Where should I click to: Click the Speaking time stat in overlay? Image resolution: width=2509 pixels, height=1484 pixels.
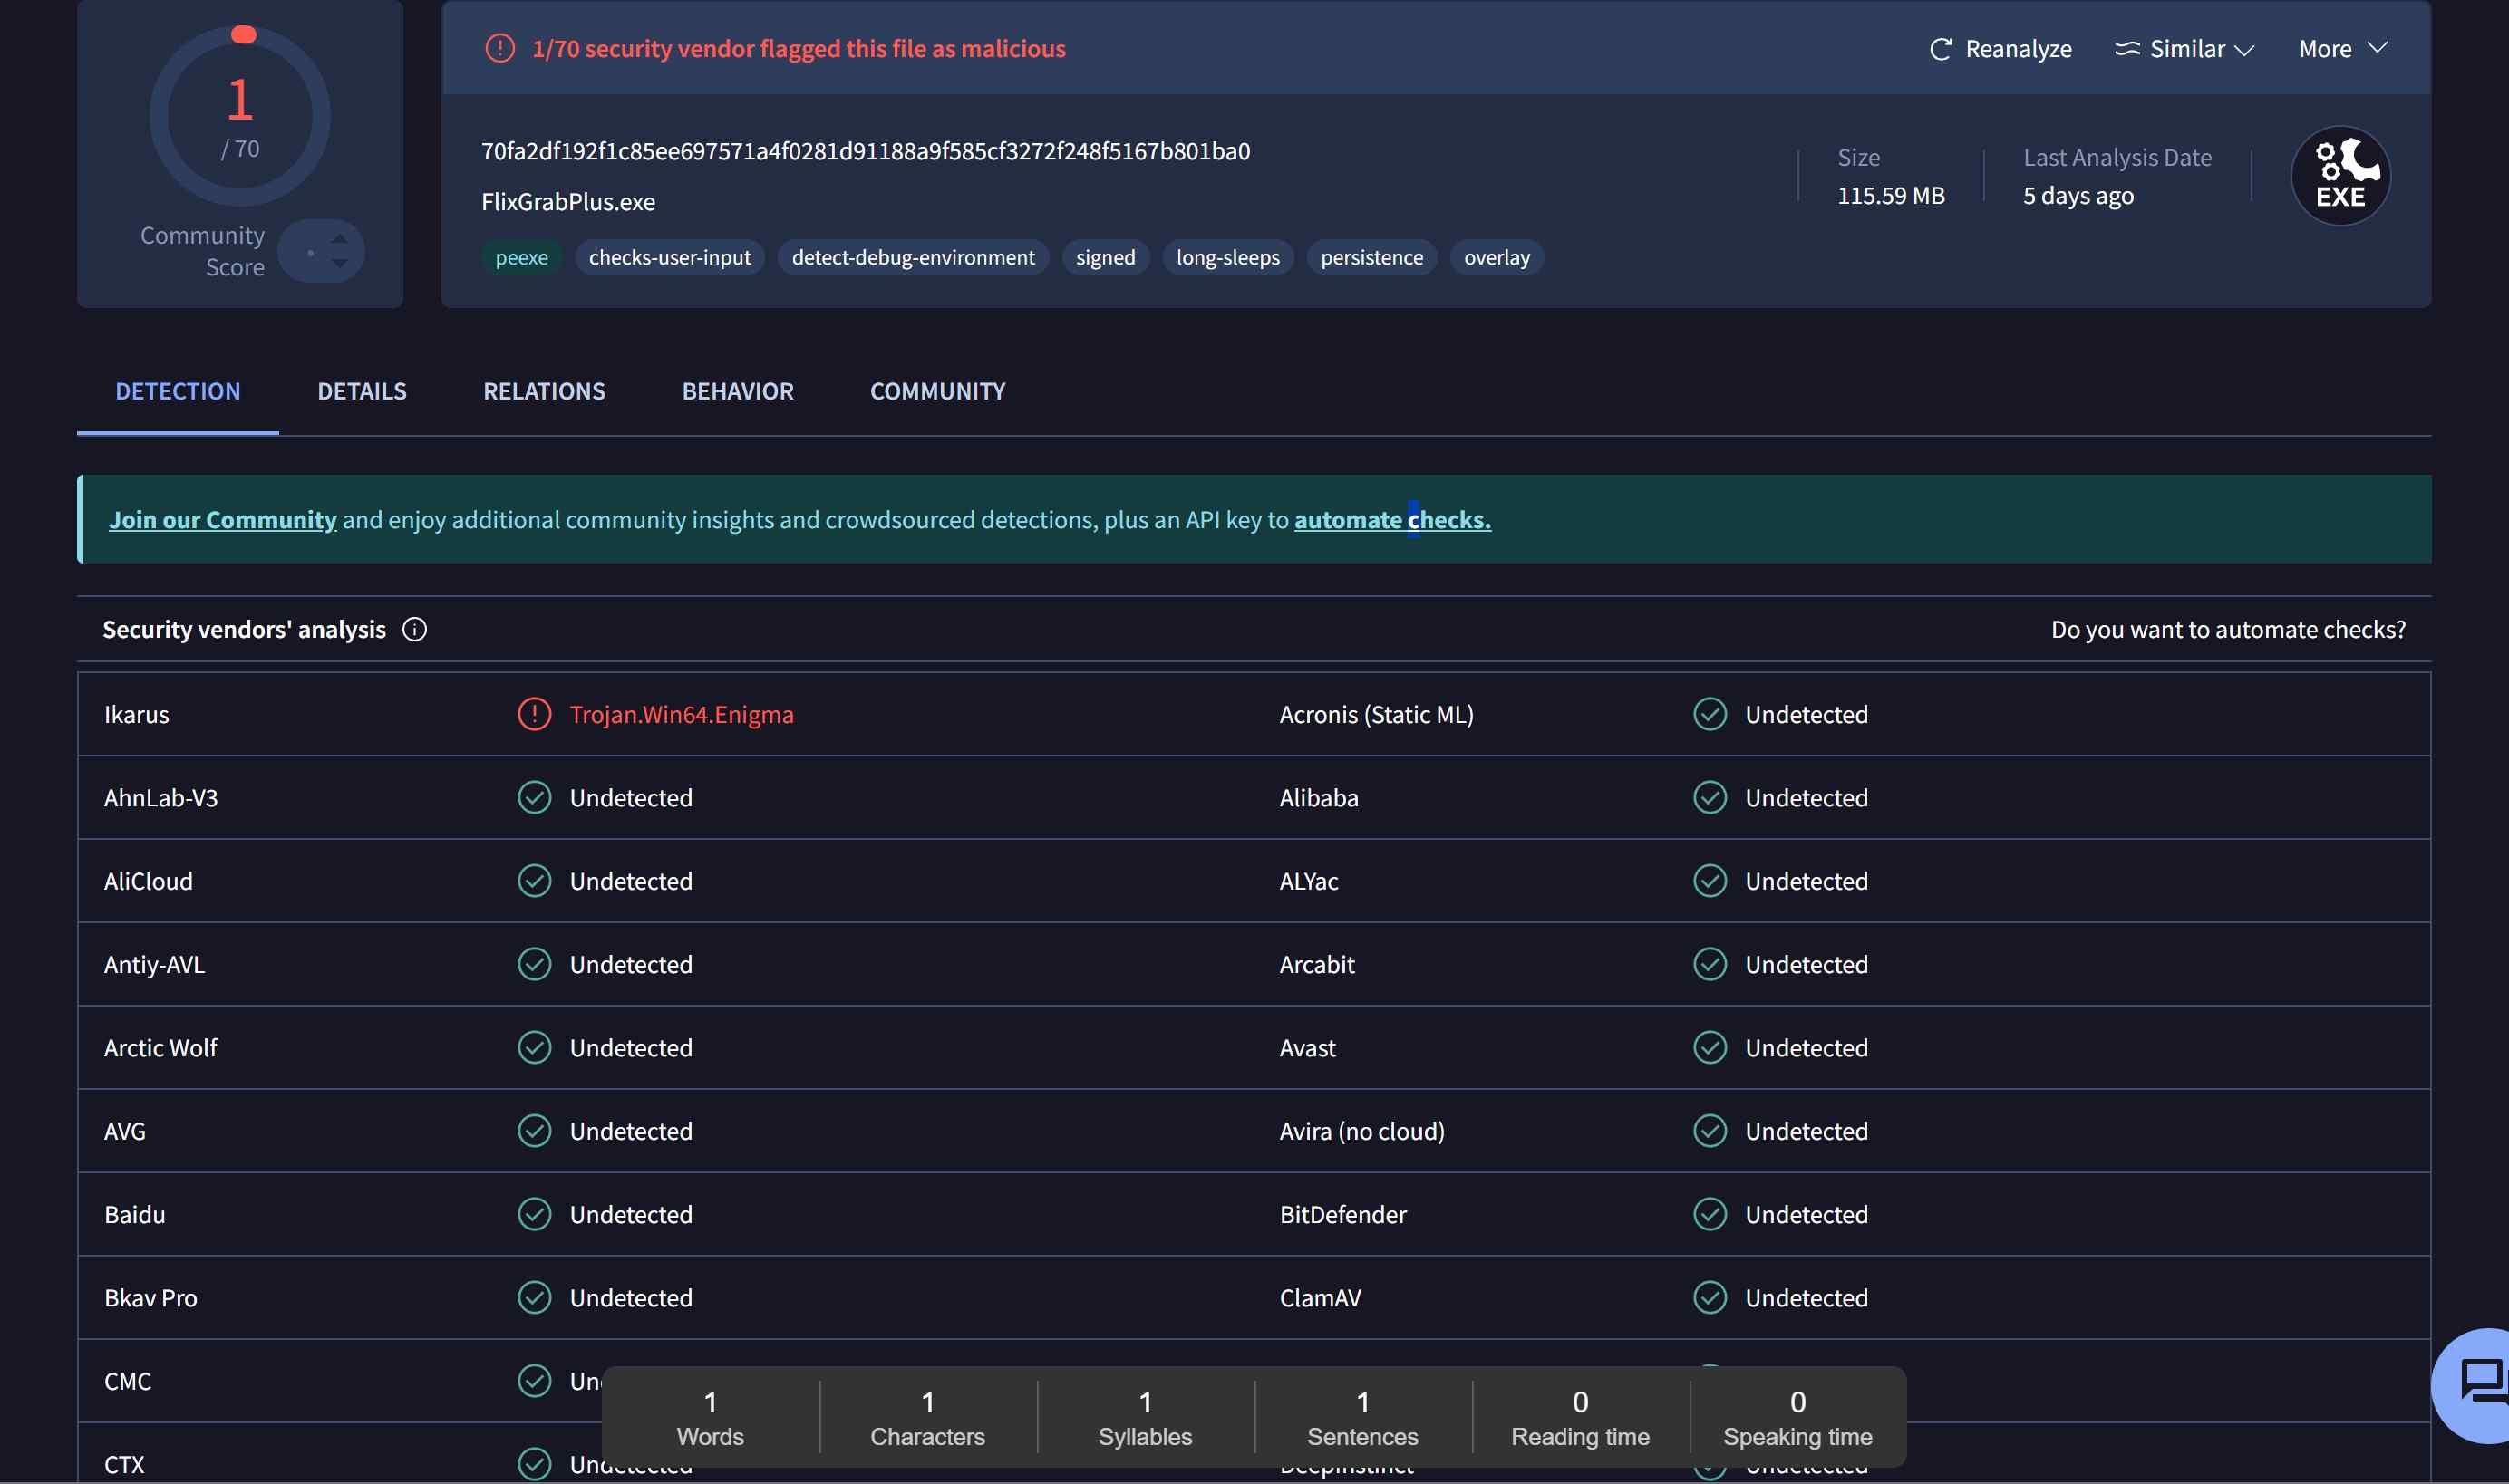tap(1797, 1417)
